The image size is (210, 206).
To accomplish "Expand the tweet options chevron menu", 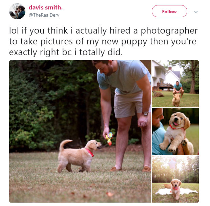I will tap(196, 12).
